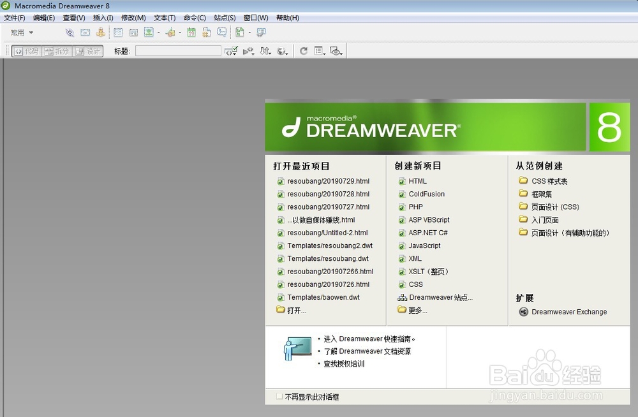Click the refresh design view icon

(304, 51)
